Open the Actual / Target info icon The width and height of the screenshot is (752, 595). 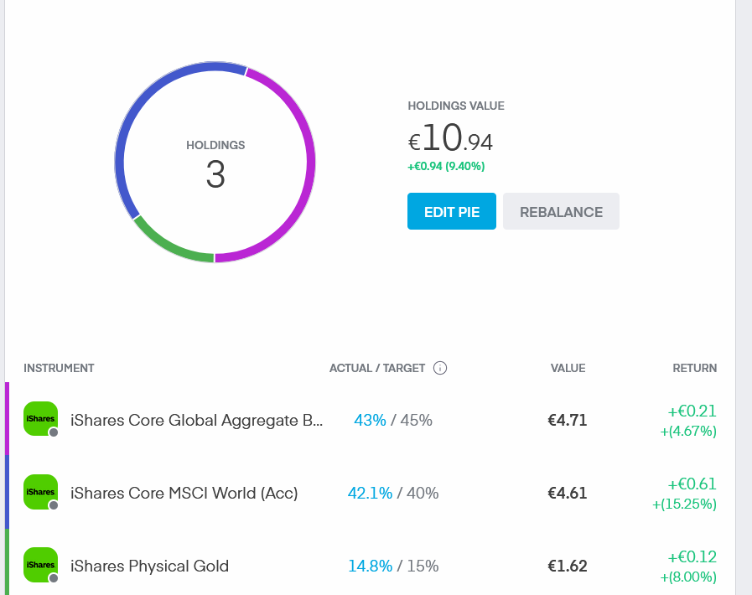tap(440, 368)
